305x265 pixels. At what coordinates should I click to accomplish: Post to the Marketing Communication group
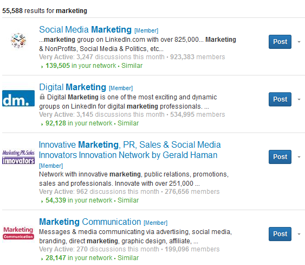280,234
